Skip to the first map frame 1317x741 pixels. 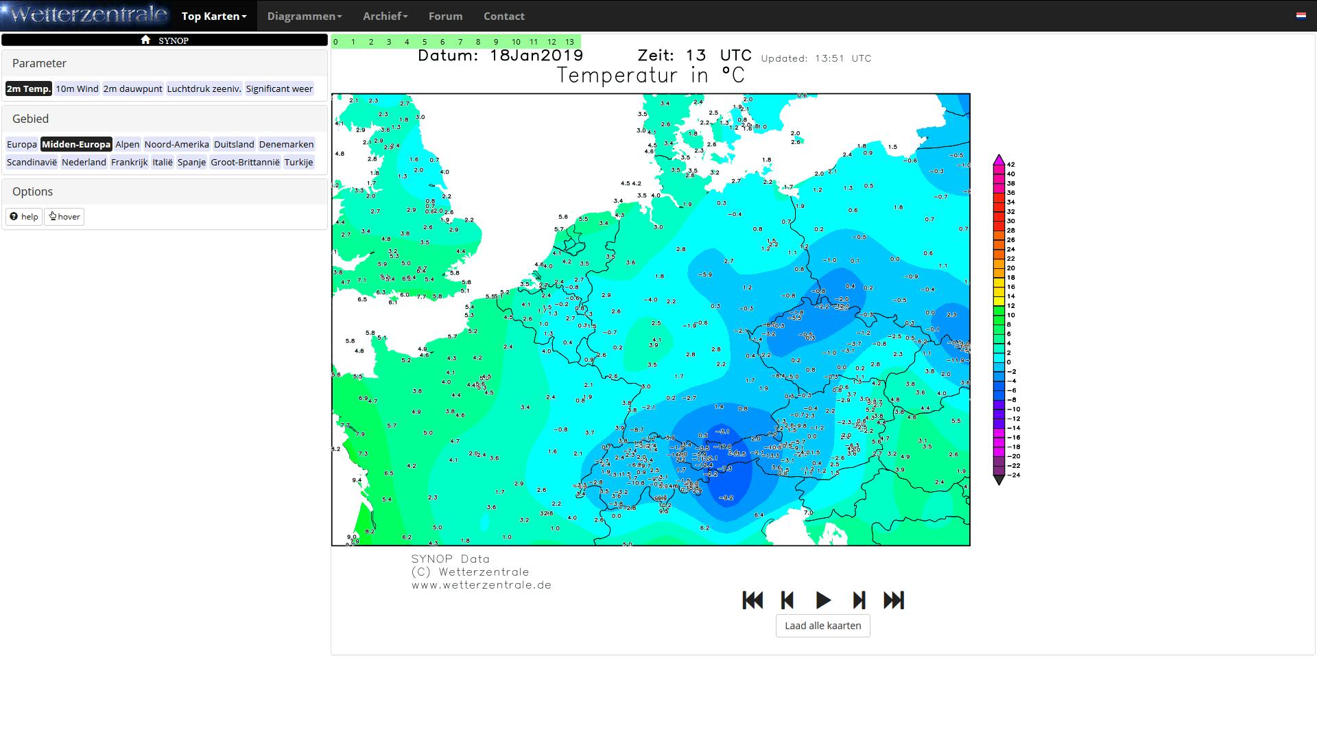click(x=753, y=600)
